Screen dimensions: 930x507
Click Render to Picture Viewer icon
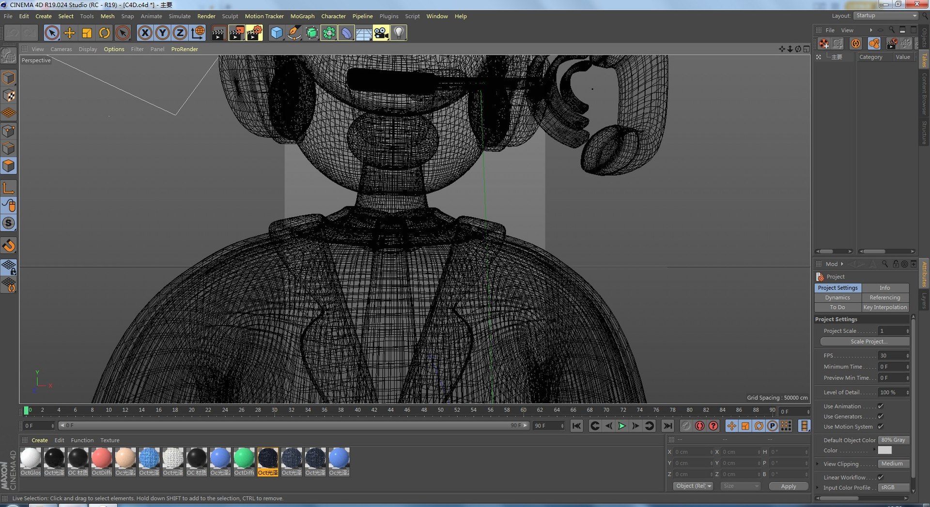coord(236,33)
